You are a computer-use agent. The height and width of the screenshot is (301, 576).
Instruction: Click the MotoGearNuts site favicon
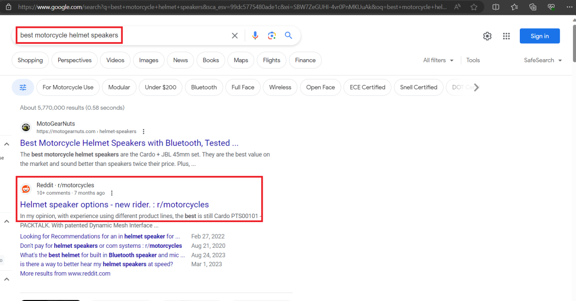tap(26, 127)
